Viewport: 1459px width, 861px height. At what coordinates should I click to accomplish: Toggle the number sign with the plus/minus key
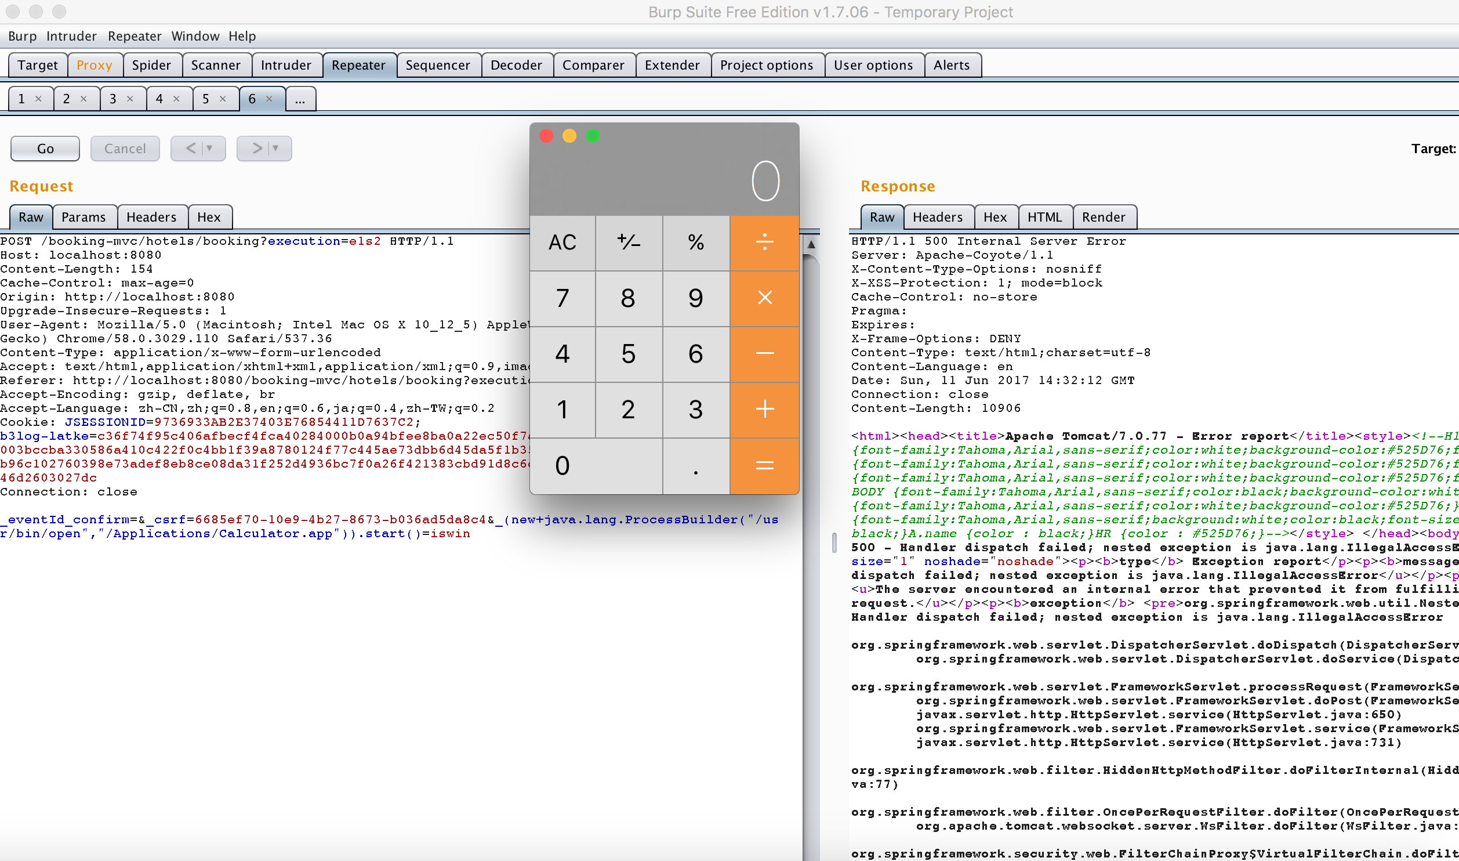629,244
